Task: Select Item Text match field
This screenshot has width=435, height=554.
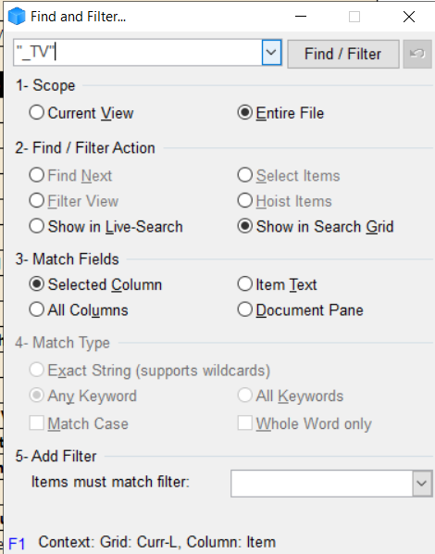Action: 277,284
